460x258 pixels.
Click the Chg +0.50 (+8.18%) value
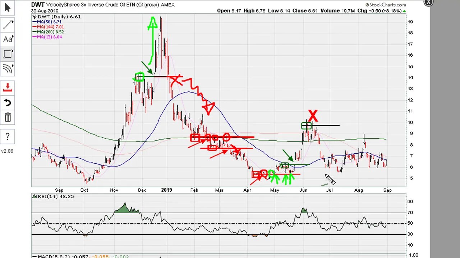pyautogui.click(x=382, y=11)
